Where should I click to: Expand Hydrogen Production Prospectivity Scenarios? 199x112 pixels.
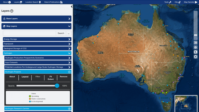coord(38,58)
